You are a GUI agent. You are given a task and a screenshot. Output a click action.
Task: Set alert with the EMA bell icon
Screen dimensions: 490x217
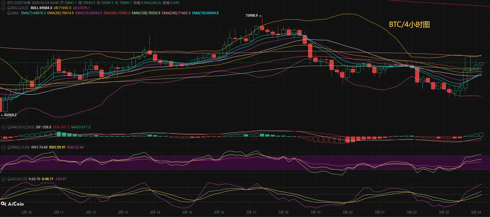click(9, 13)
